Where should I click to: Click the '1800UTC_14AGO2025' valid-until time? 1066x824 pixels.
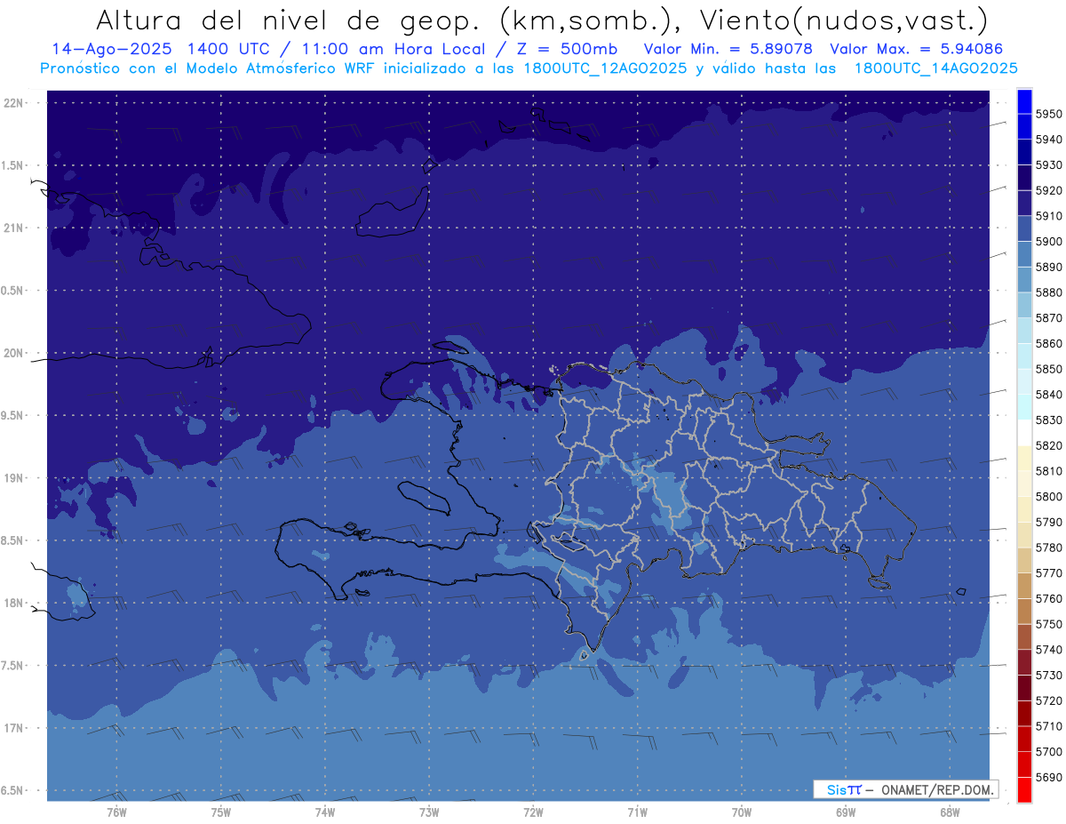pos(935,68)
